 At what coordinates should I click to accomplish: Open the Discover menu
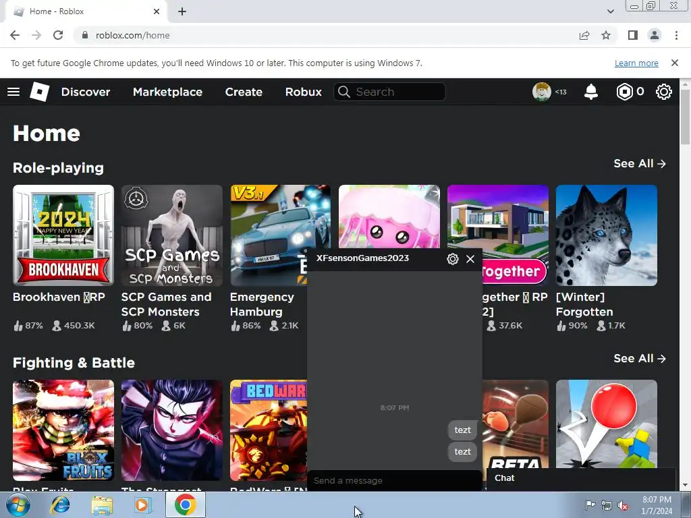tap(86, 92)
